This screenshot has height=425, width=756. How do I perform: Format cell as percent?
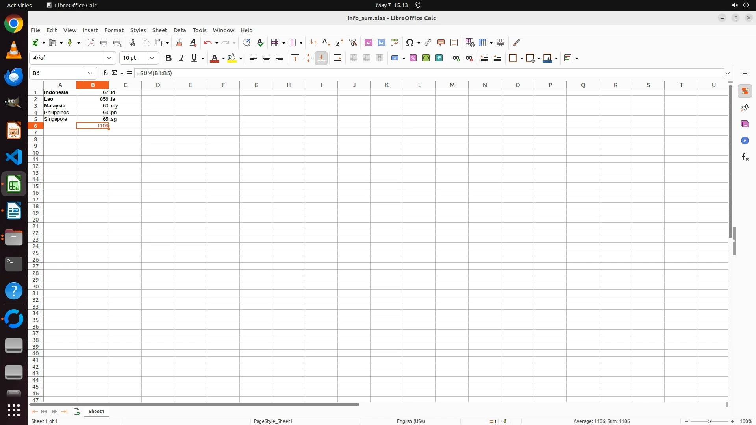coord(413,58)
